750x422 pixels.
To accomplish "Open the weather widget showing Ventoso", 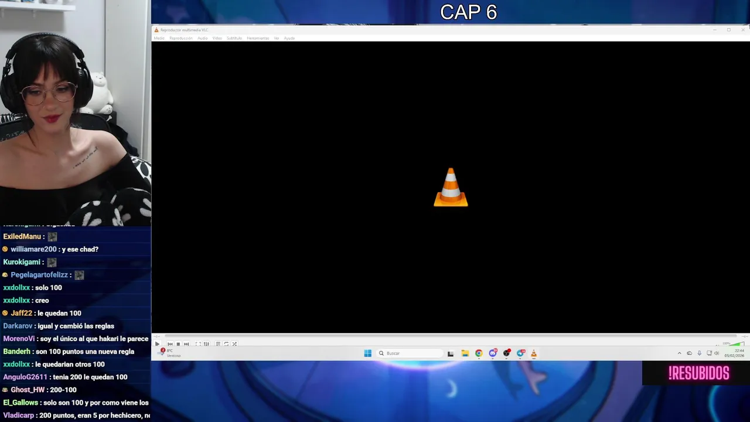I will point(169,353).
